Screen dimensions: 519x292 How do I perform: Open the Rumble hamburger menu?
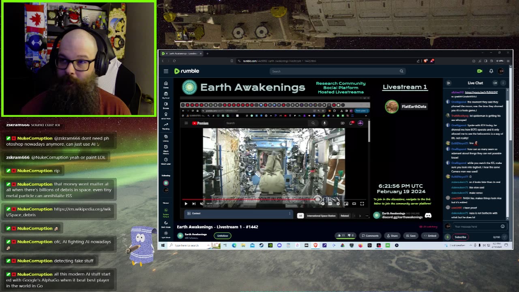[x=166, y=71]
